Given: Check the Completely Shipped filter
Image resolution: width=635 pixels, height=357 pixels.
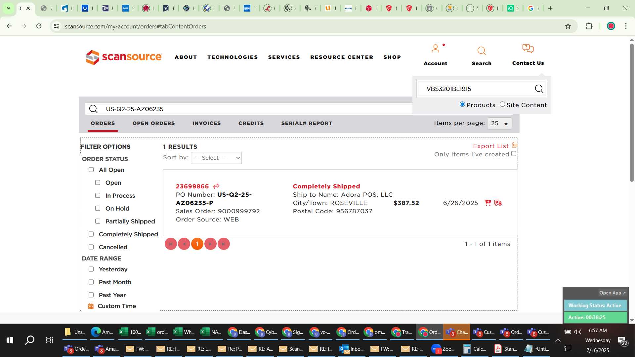Looking at the screenshot, I should tap(91, 234).
